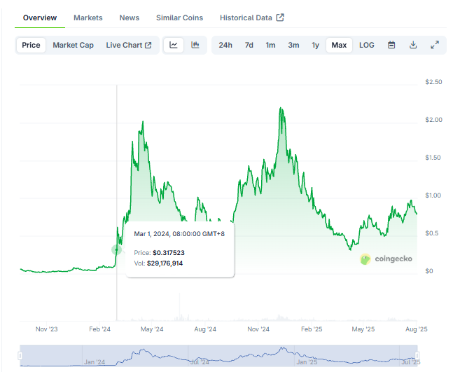Go to the News tab
This screenshot has width=467, height=372.
click(x=130, y=18)
